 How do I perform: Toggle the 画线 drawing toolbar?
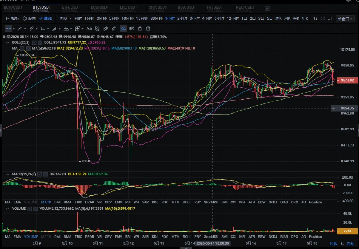pos(45,18)
